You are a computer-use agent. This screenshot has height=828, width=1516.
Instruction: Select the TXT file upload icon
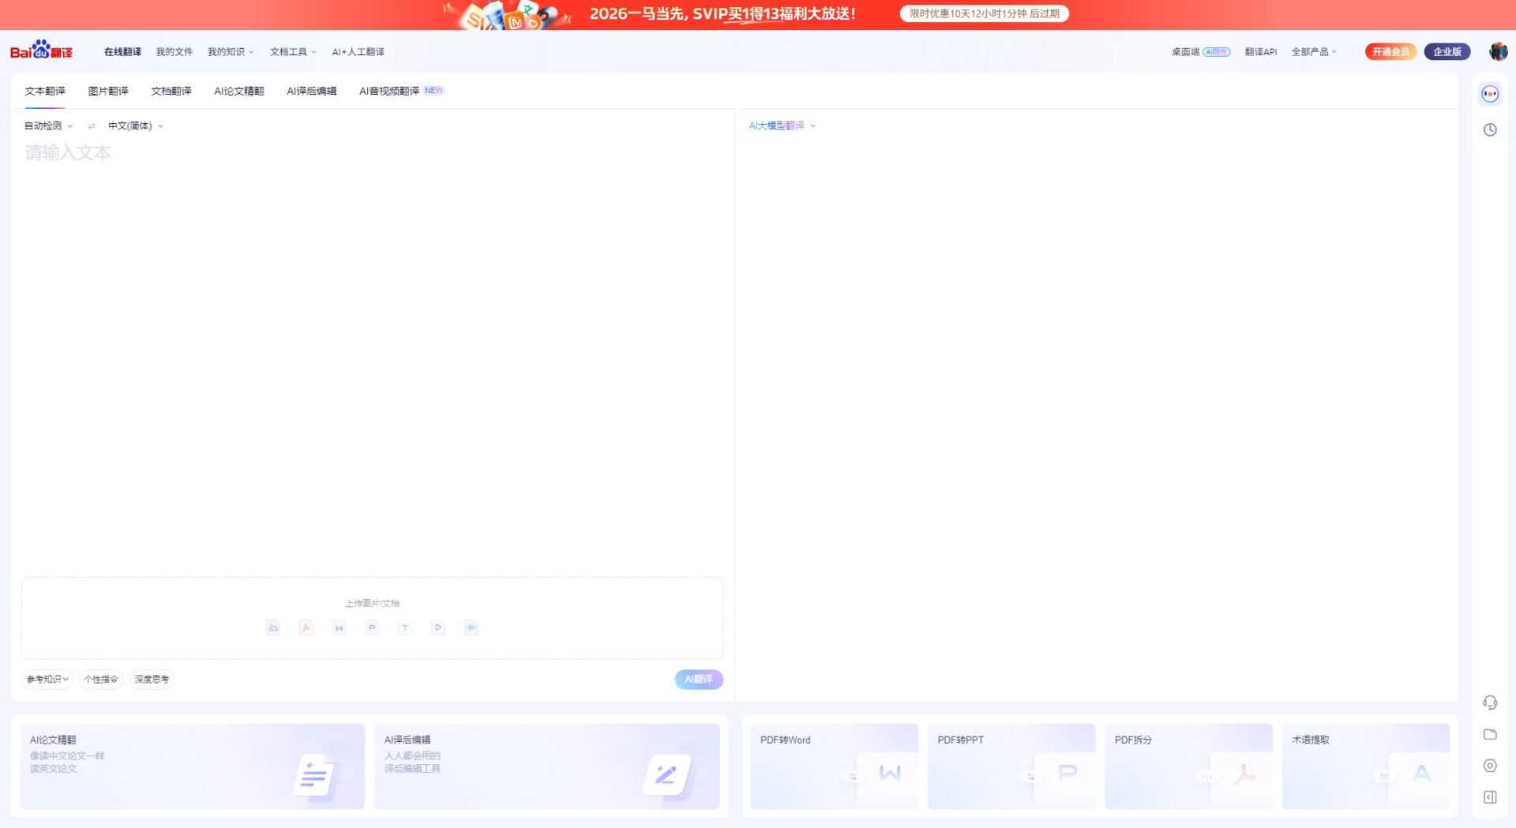pyautogui.click(x=404, y=628)
